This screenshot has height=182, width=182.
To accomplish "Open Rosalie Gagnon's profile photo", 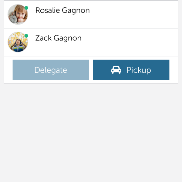I will point(18,14).
